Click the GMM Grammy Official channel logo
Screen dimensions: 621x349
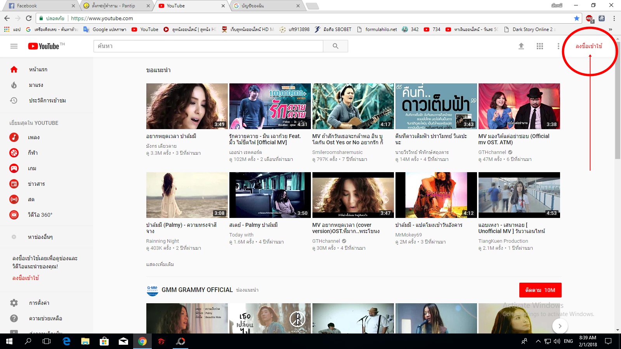(x=153, y=290)
